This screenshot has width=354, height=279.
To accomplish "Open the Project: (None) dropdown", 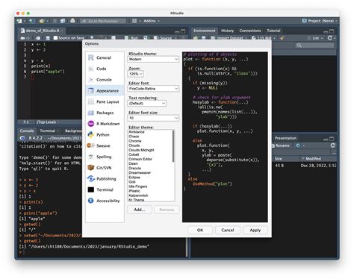I will pyautogui.click(x=320, y=21).
